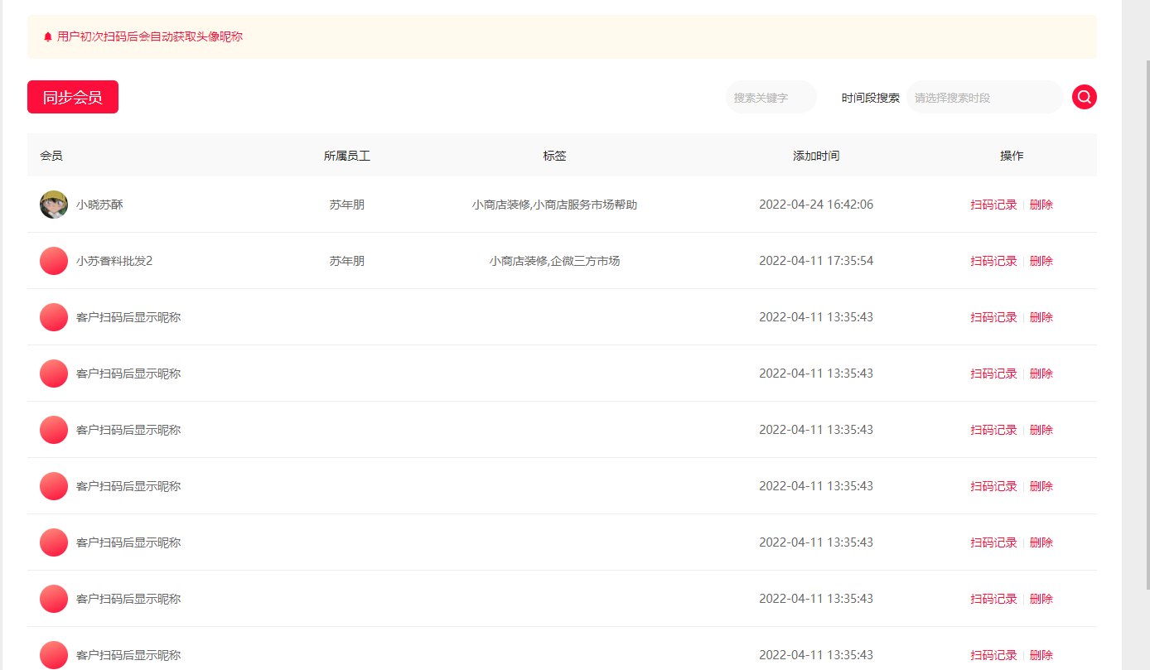This screenshot has height=670, width=1150.
Task: Click avatar photo of 小晓苏酥
Action: (54, 205)
